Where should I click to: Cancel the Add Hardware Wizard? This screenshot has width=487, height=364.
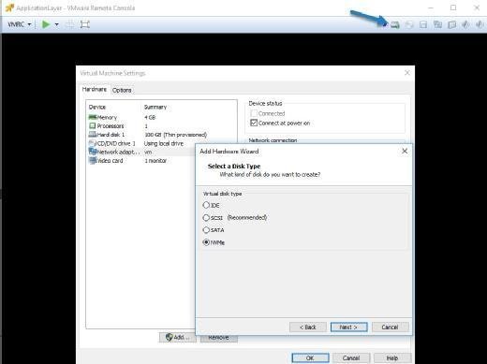point(390,327)
